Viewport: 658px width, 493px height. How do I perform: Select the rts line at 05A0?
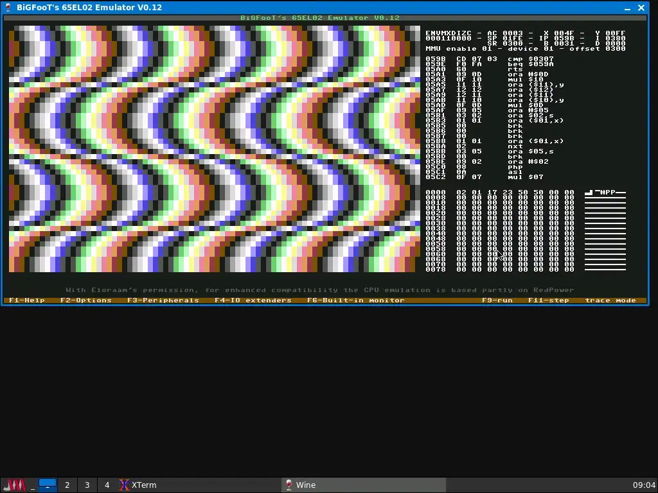[474, 69]
